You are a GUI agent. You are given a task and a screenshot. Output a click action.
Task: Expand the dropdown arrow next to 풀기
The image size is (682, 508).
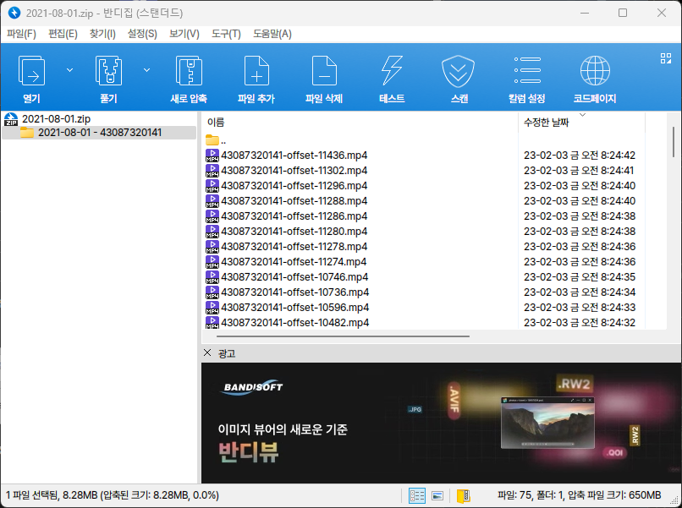tap(147, 69)
